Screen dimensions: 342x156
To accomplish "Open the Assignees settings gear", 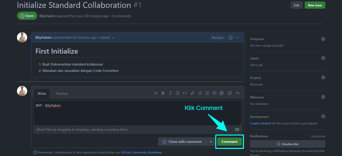I will pyautogui.click(x=323, y=39).
